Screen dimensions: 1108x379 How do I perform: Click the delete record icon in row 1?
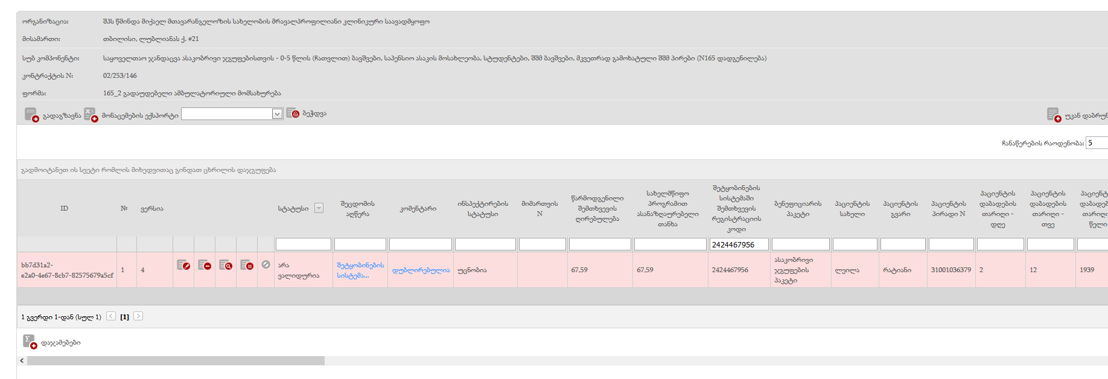point(205,265)
